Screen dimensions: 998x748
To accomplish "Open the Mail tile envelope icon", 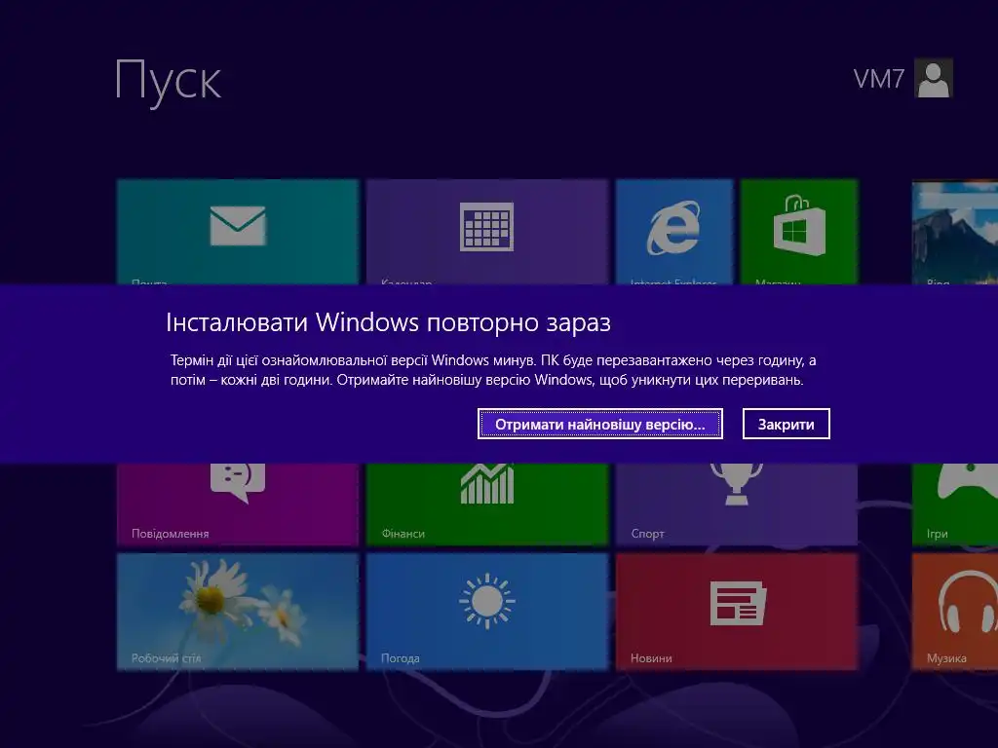I will tap(238, 225).
